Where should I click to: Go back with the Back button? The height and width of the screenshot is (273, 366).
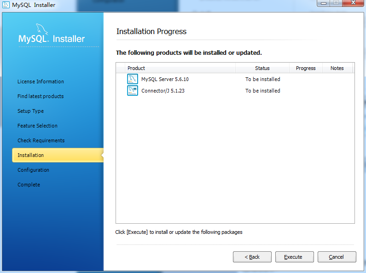pyautogui.click(x=252, y=257)
